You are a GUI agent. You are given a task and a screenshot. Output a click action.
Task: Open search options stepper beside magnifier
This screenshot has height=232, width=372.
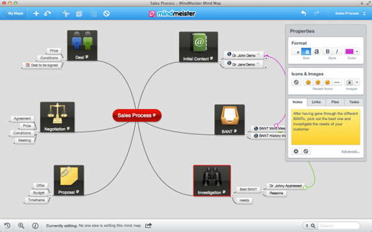(x=307, y=226)
